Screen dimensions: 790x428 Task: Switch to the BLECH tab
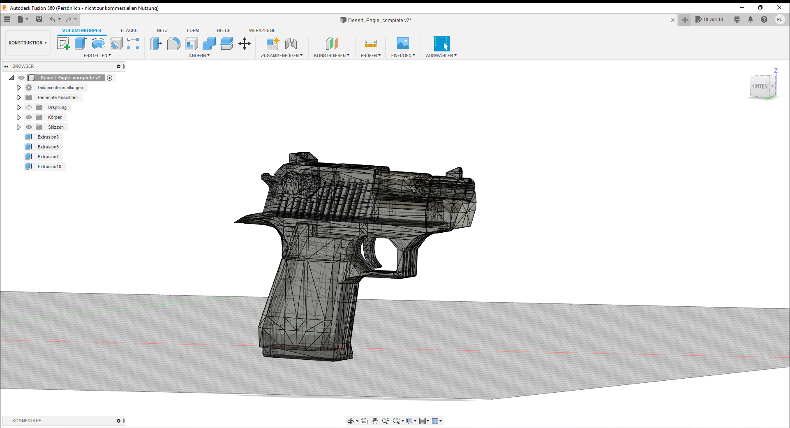point(224,30)
